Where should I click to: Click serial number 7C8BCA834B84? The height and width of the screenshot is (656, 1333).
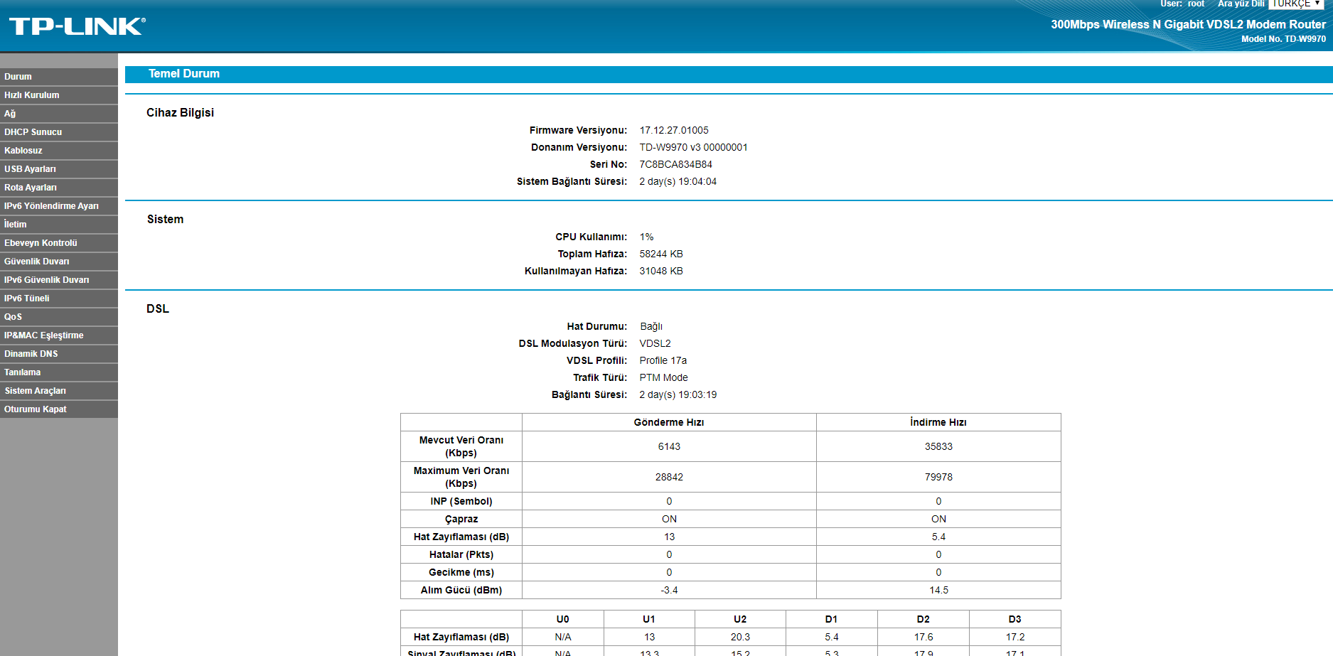(675, 165)
